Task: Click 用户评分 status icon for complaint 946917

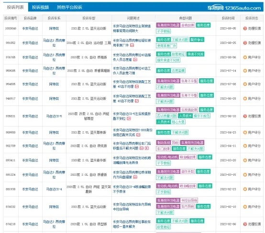Action: [245, 98]
